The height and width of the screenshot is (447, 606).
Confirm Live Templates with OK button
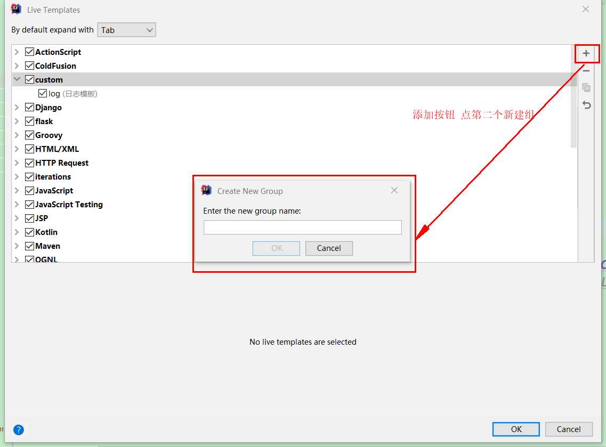[516, 429]
